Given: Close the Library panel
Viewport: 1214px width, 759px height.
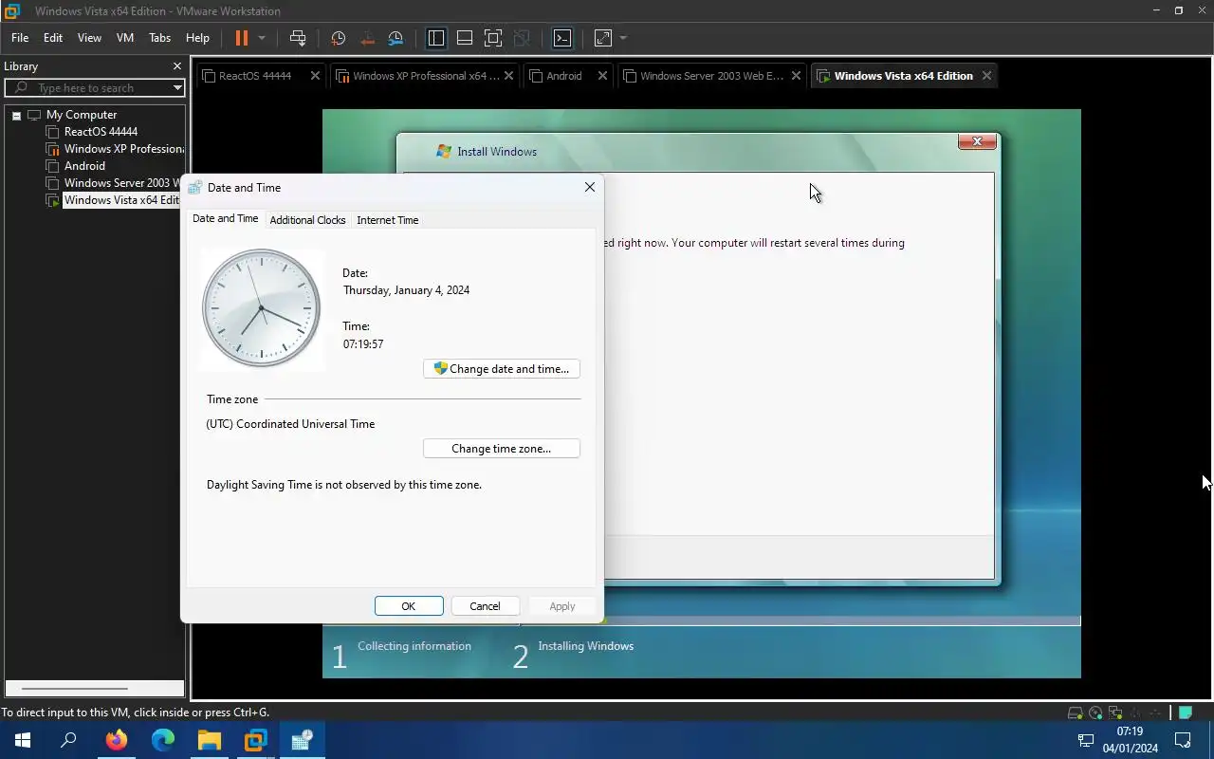Looking at the screenshot, I should [176, 66].
